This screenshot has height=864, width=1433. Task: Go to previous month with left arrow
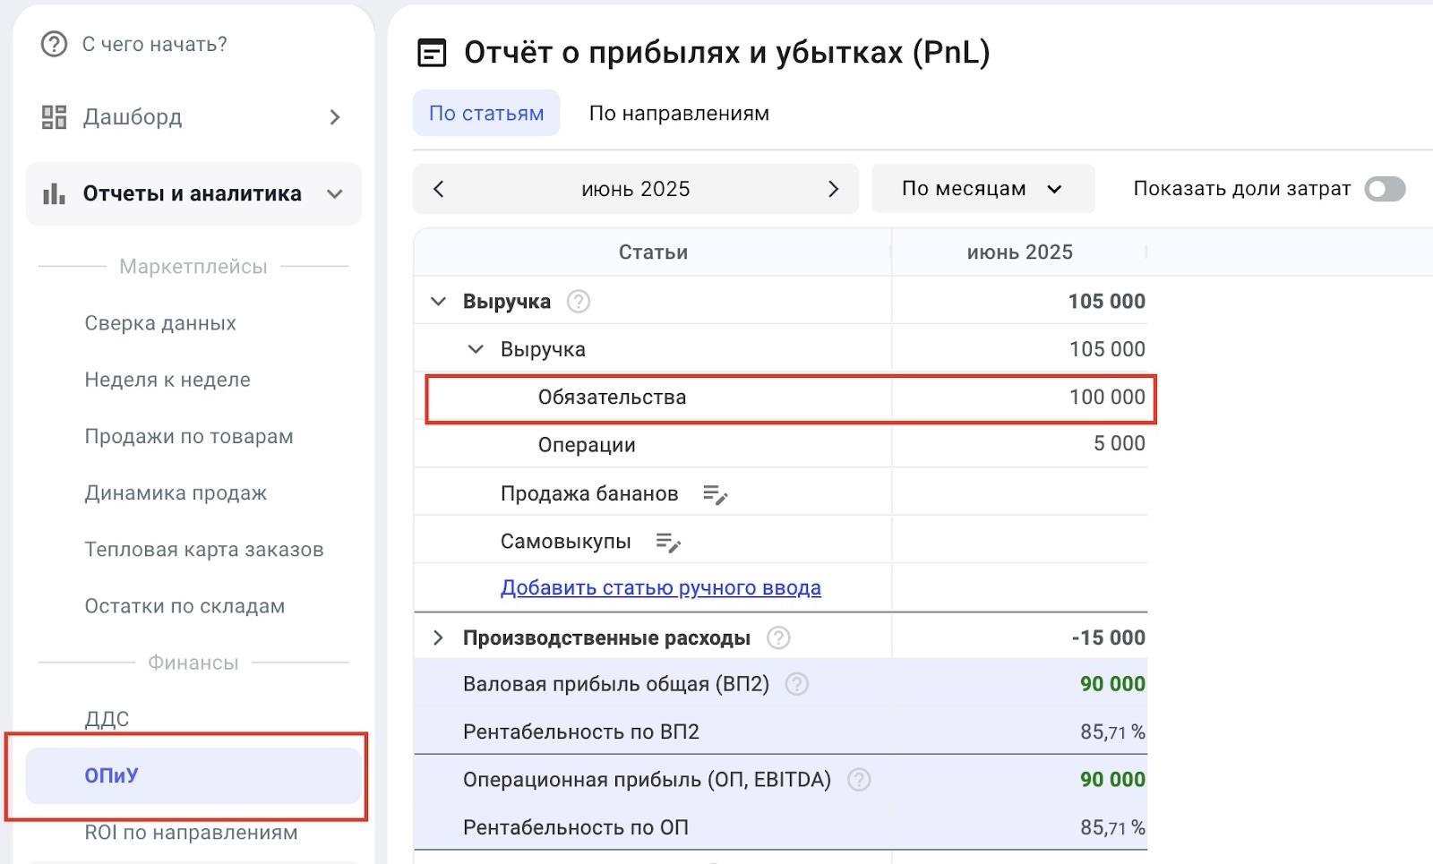click(x=439, y=189)
